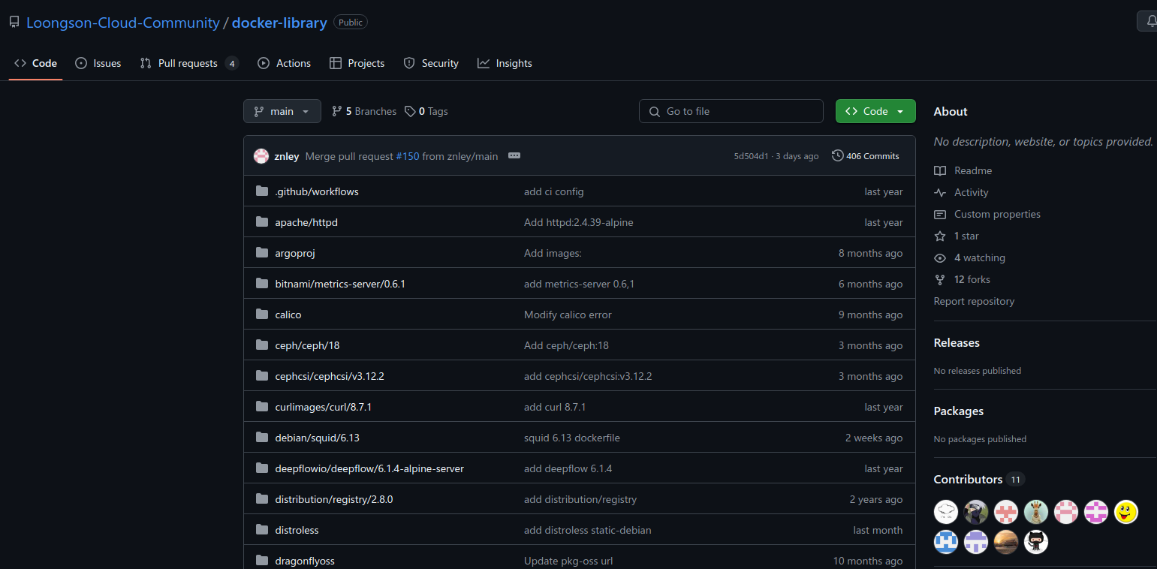Open pull request #150 link

[408, 156]
